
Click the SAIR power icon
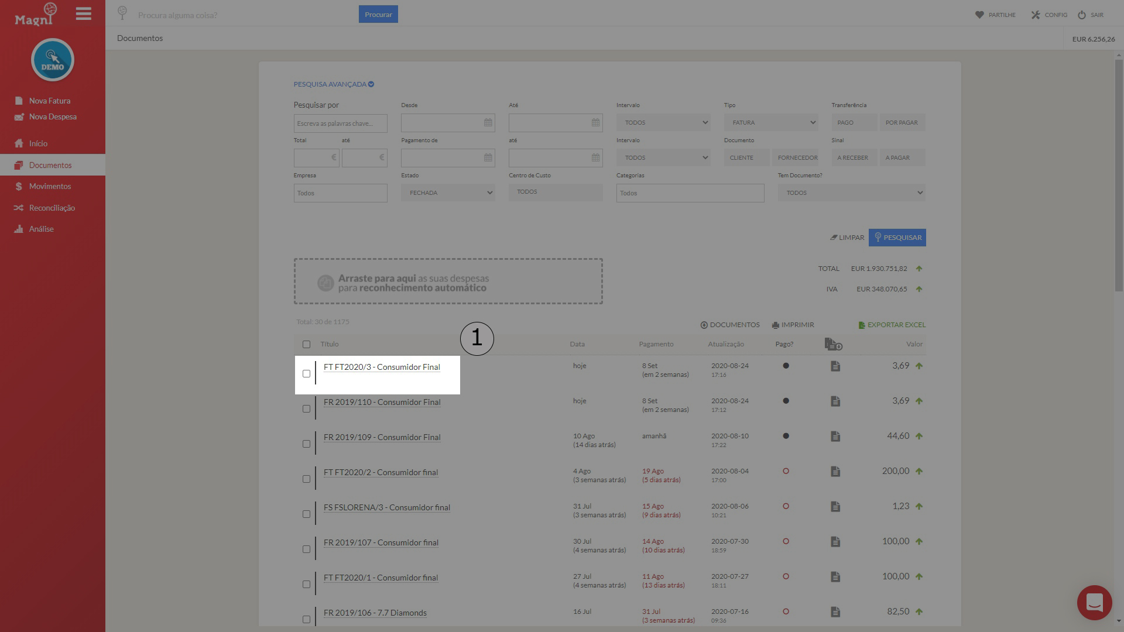[1082, 15]
